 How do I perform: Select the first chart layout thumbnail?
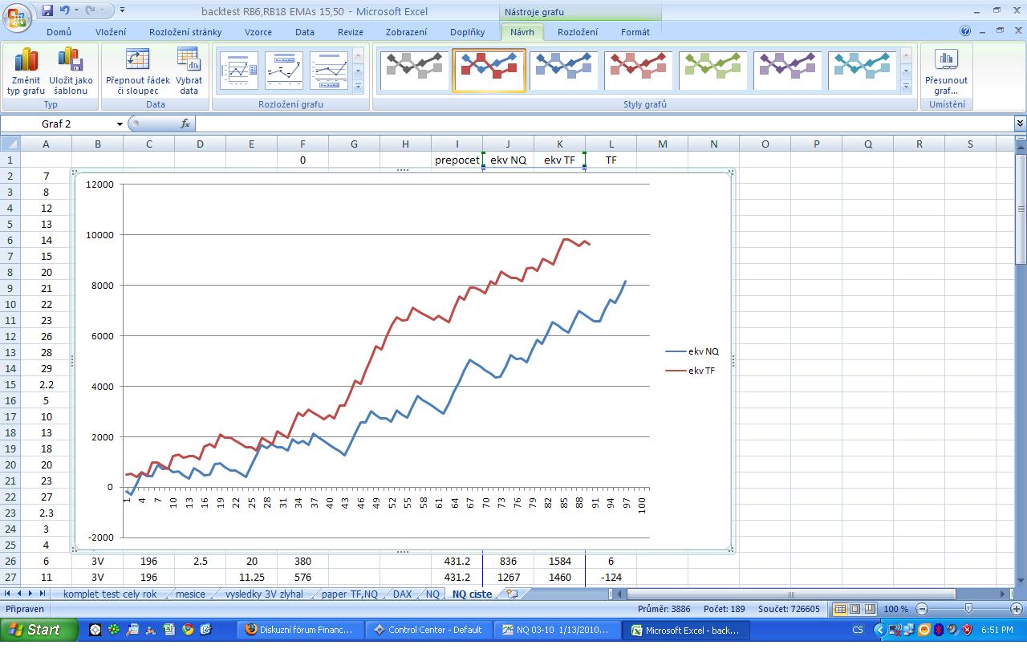click(239, 71)
